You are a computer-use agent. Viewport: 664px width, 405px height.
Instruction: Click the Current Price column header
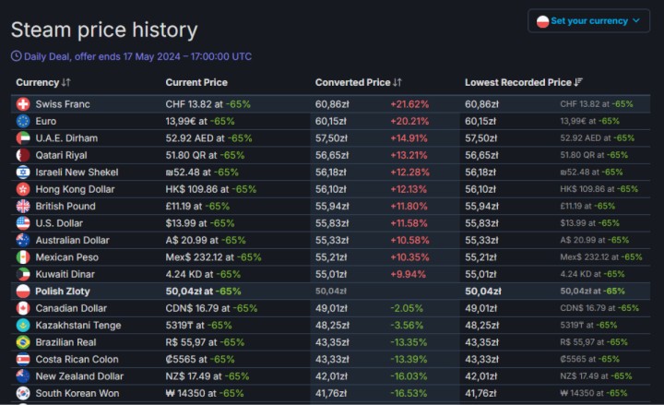(196, 83)
